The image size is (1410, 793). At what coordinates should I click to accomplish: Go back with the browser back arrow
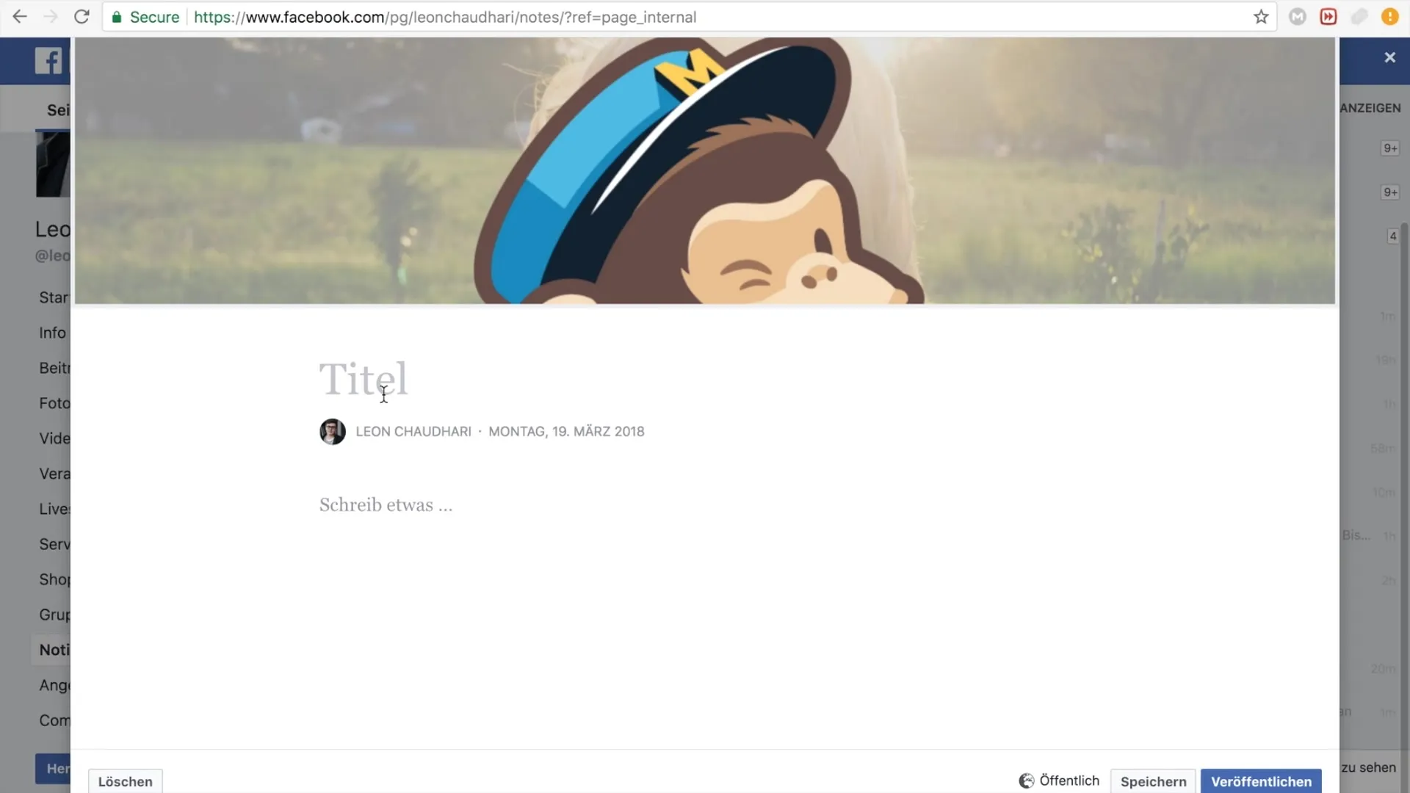click(x=20, y=17)
